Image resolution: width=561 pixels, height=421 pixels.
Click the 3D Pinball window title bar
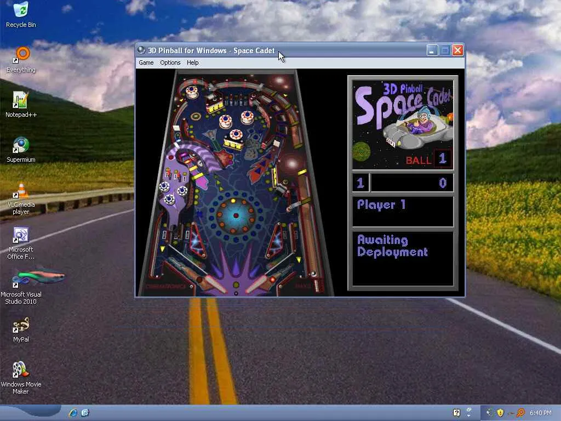[280, 50]
